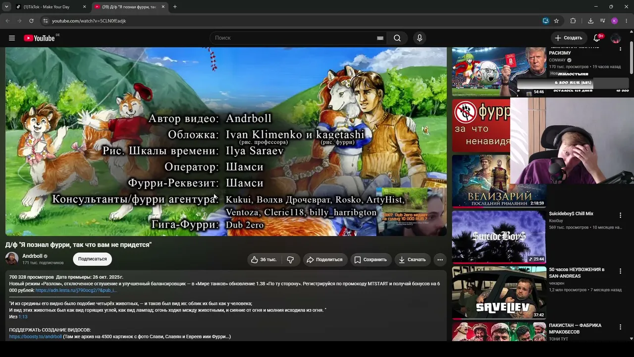634x357 pixels.
Task: Bookmark this page with the star icon
Action: pyautogui.click(x=556, y=21)
